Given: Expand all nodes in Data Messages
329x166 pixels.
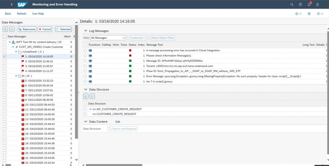Looking at the screenshot, I should coord(5,29).
